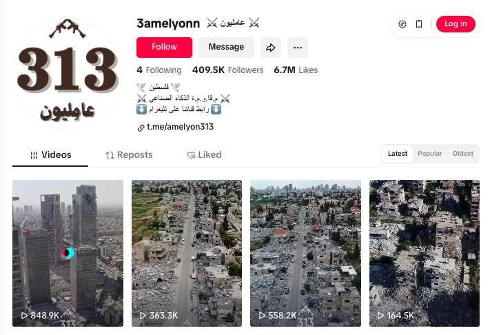
Task: Switch to the Videos tab
Action: [50, 155]
